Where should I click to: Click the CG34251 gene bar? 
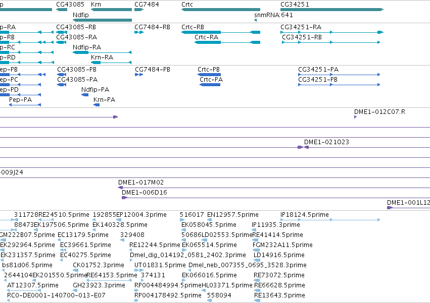(332, 10)
